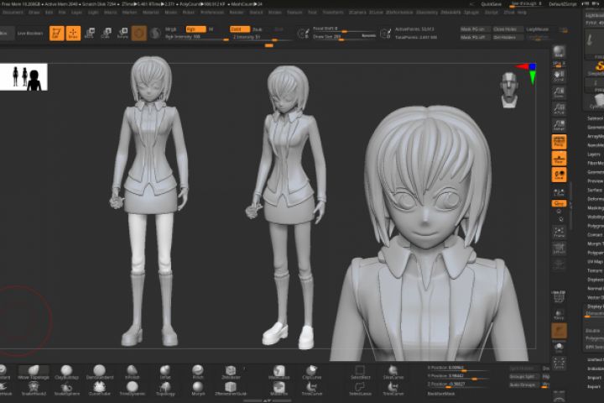This screenshot has height=403, width=604.
Task: Click the Sculptris Pro sphere icon
Action: 155,34
